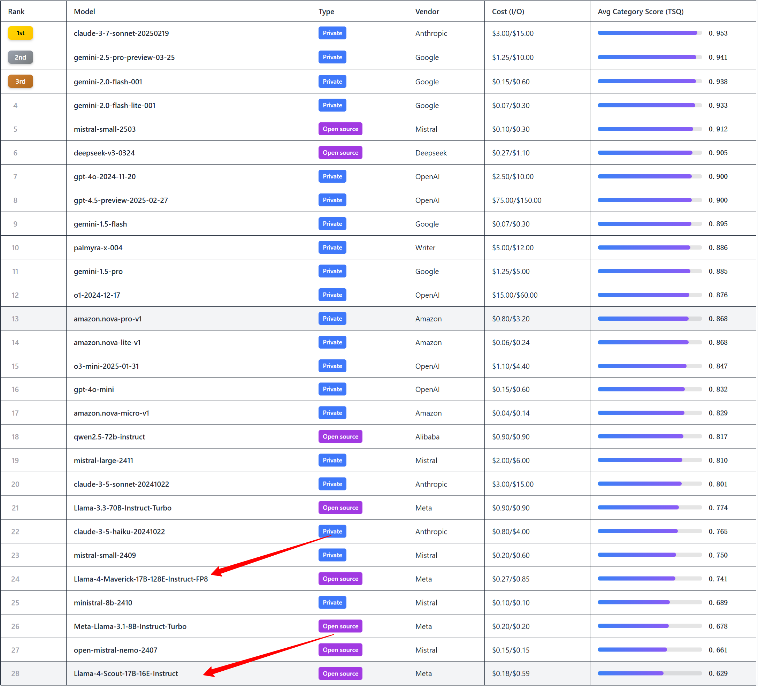The width and height of the screenshot is (758, 686).
Task: Click Open source badge for Llama-4-Scout row
Action: (x=340, y=673)
